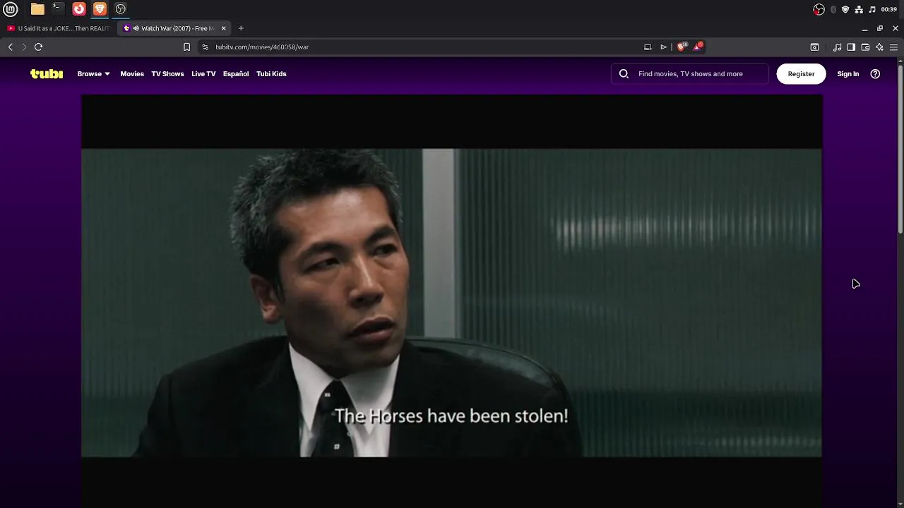
Task: Bookmark this page
Action: coord(186,47)
